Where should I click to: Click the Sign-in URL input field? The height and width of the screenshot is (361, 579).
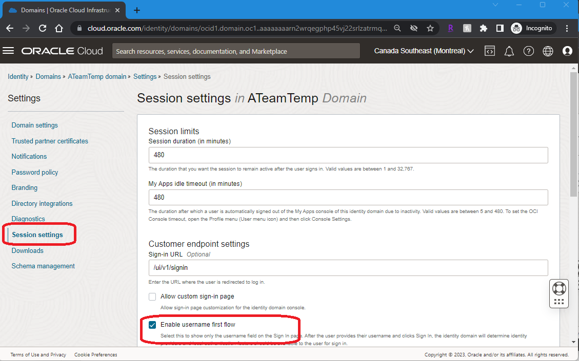coord(348,268)
